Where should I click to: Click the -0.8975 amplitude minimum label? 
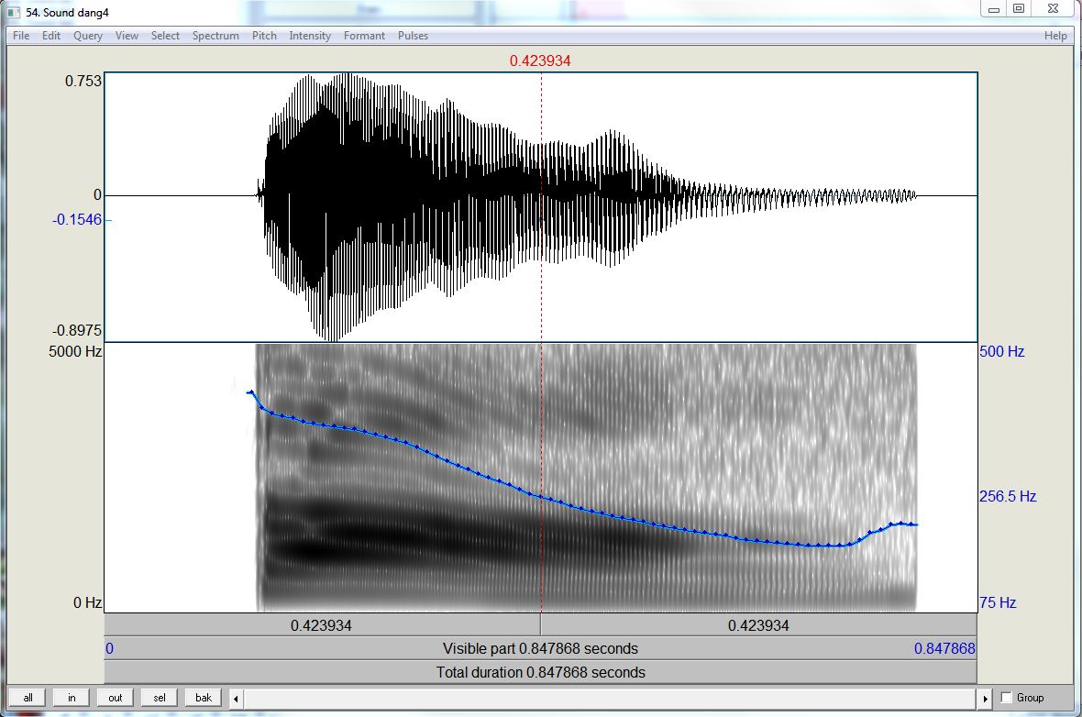coord(77,330)
